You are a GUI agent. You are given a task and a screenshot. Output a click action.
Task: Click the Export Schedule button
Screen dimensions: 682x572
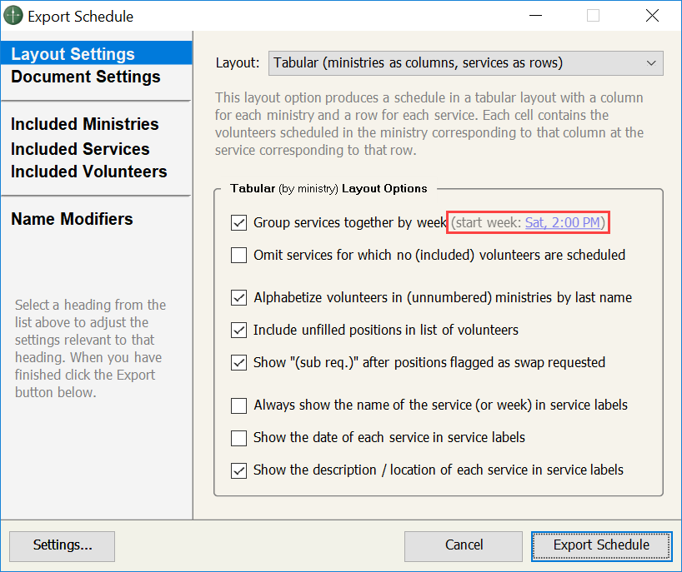click(601, 545)
